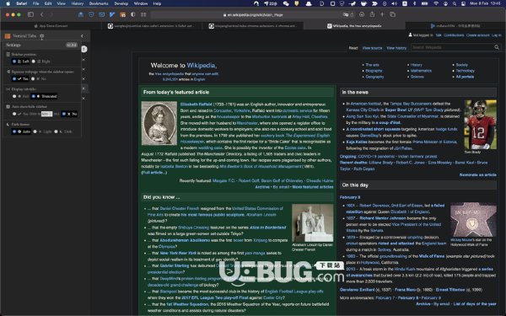Open the WeChat menu bar icon
Image resolution: width=506 pixels, height=316 pixels.
point(286,3)
